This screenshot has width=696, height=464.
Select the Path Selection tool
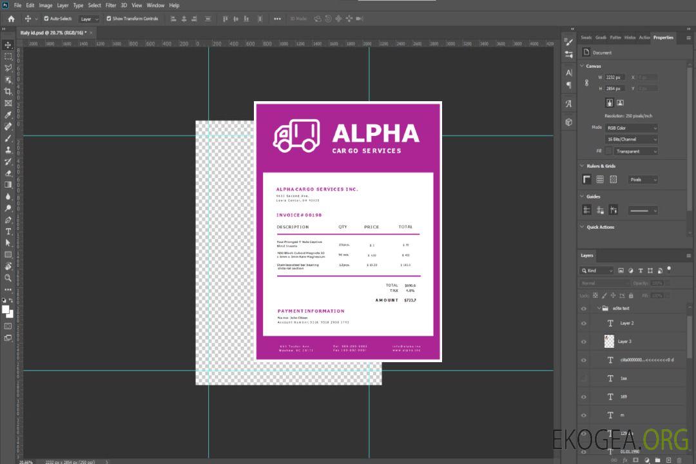(8, 243)
